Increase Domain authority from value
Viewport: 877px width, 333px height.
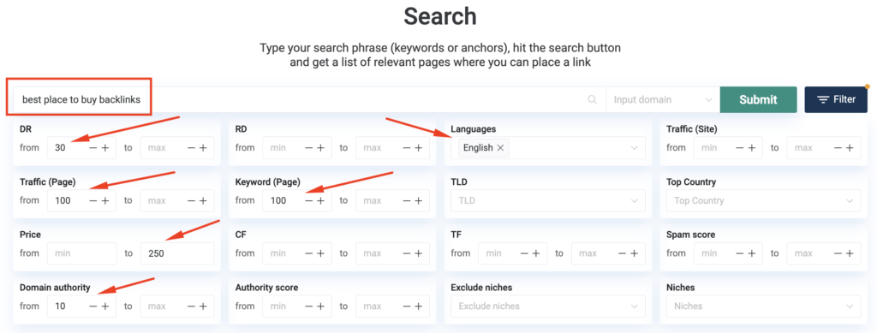[105, 306]
